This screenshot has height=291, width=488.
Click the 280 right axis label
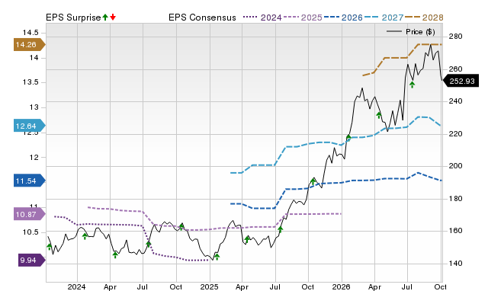click(455, 37)
